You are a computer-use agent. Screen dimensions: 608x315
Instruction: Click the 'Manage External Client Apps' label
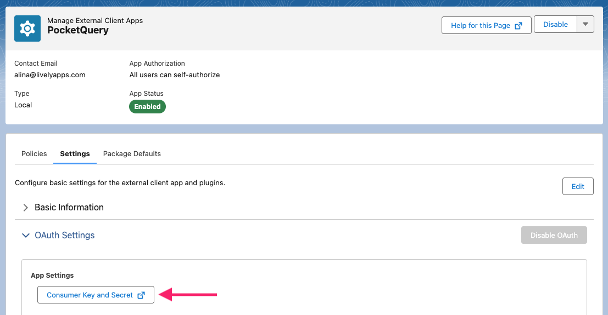pyautogui.click(x=95, y=20)
